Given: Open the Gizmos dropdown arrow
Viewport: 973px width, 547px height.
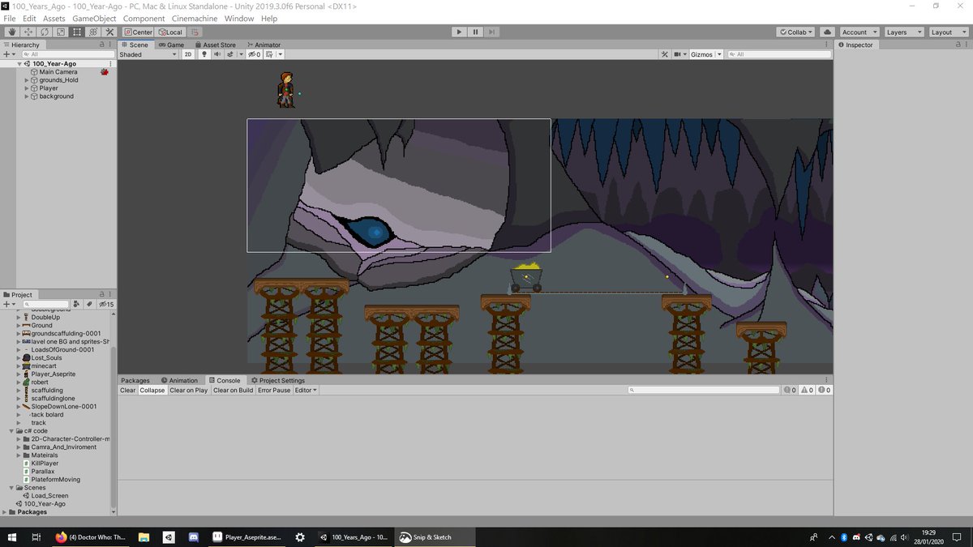Looking at the screenshot, I should click(719, 54).
